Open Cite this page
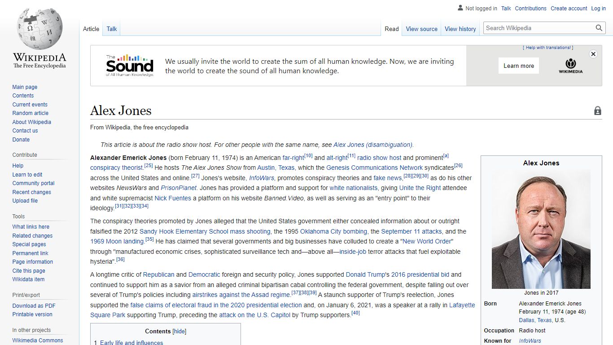Screen dimensions: 613x345 pos(29,271)
